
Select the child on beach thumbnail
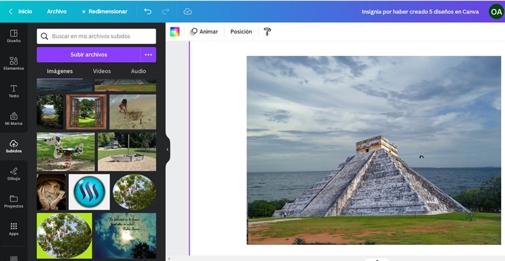(x=133, y=112)
